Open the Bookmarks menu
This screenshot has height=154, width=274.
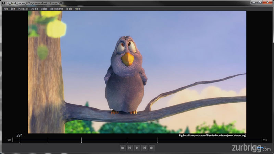(57, 9)
